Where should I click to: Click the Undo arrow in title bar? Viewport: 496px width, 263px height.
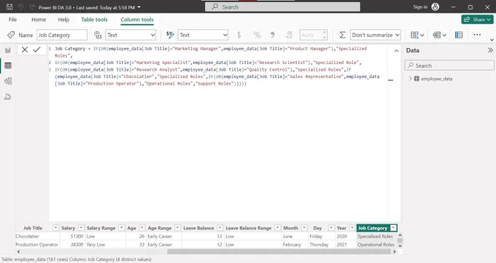pos(21,7)
